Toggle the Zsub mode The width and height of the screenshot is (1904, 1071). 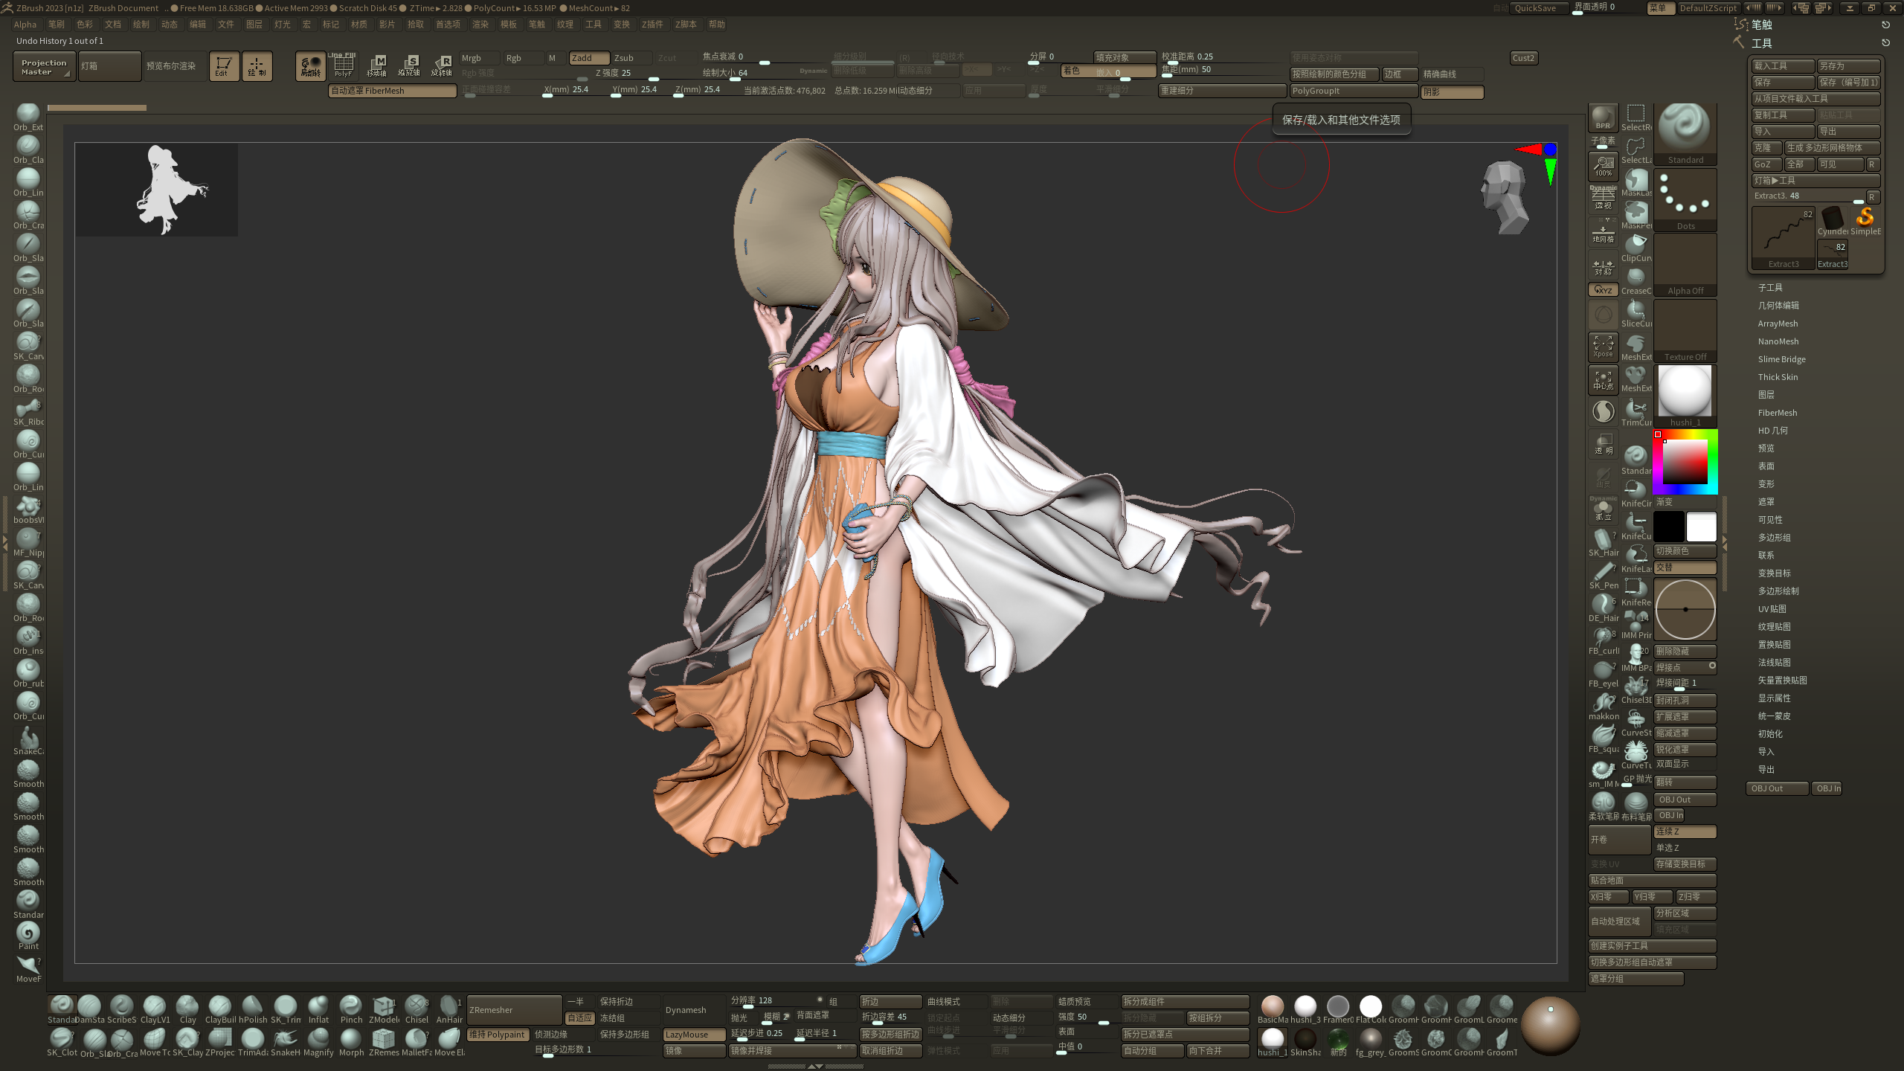click(631, 58)
